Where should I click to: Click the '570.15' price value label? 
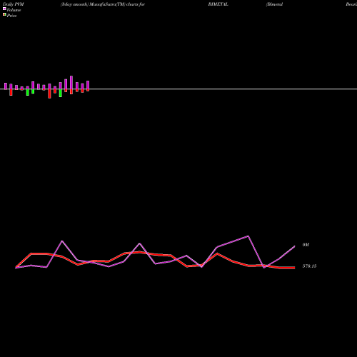coord(309,266)
